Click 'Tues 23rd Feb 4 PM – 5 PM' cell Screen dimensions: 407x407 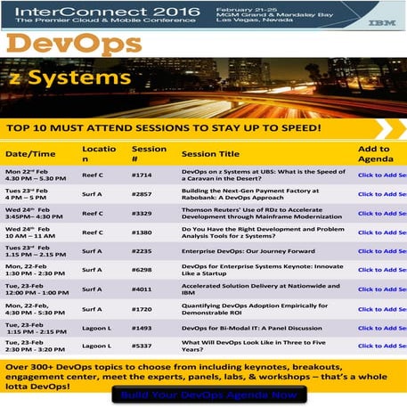(x=27, y=194)
